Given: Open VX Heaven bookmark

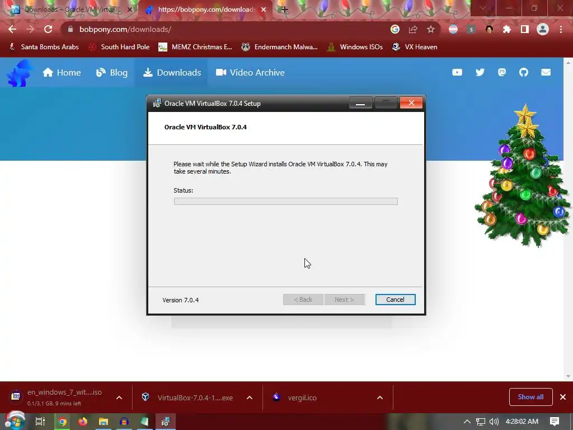Looking at the screenshot, I should 415,47.
